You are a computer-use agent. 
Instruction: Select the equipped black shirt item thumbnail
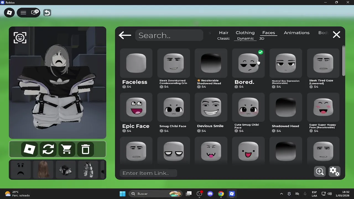pos(66,169)
